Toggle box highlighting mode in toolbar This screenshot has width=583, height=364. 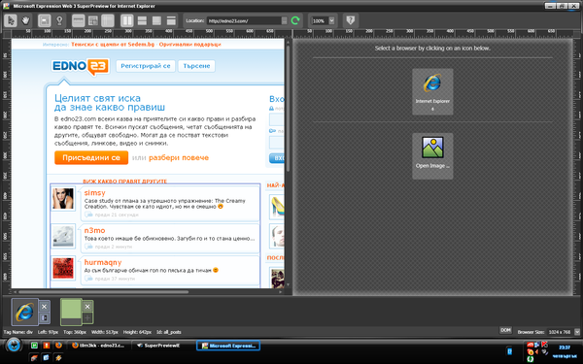(x=45, y=20)
